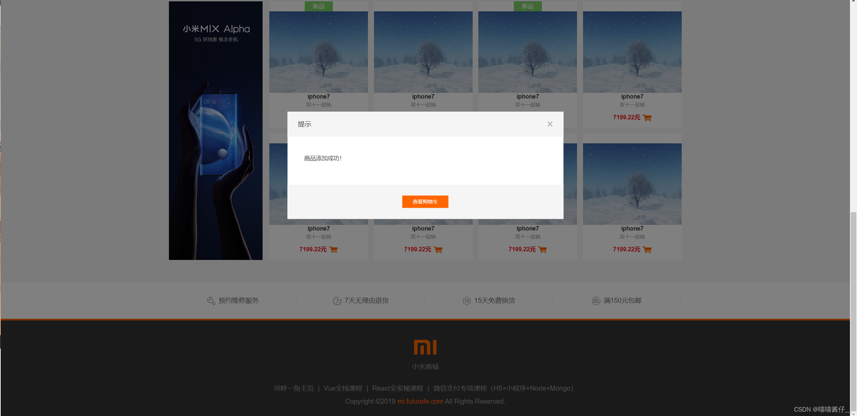857x416 pixels.
Task: Click the cart icon beside a bottom-row 7199.22元 price
Action: pyautogui.click(x=439, y=250)
